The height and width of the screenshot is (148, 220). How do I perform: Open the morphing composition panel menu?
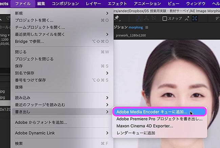(x=147, y=28)
